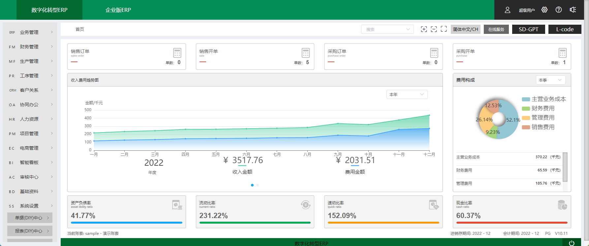The image size is (589, 246).
Task: Click the 在线服务 button
Action: 496,29
